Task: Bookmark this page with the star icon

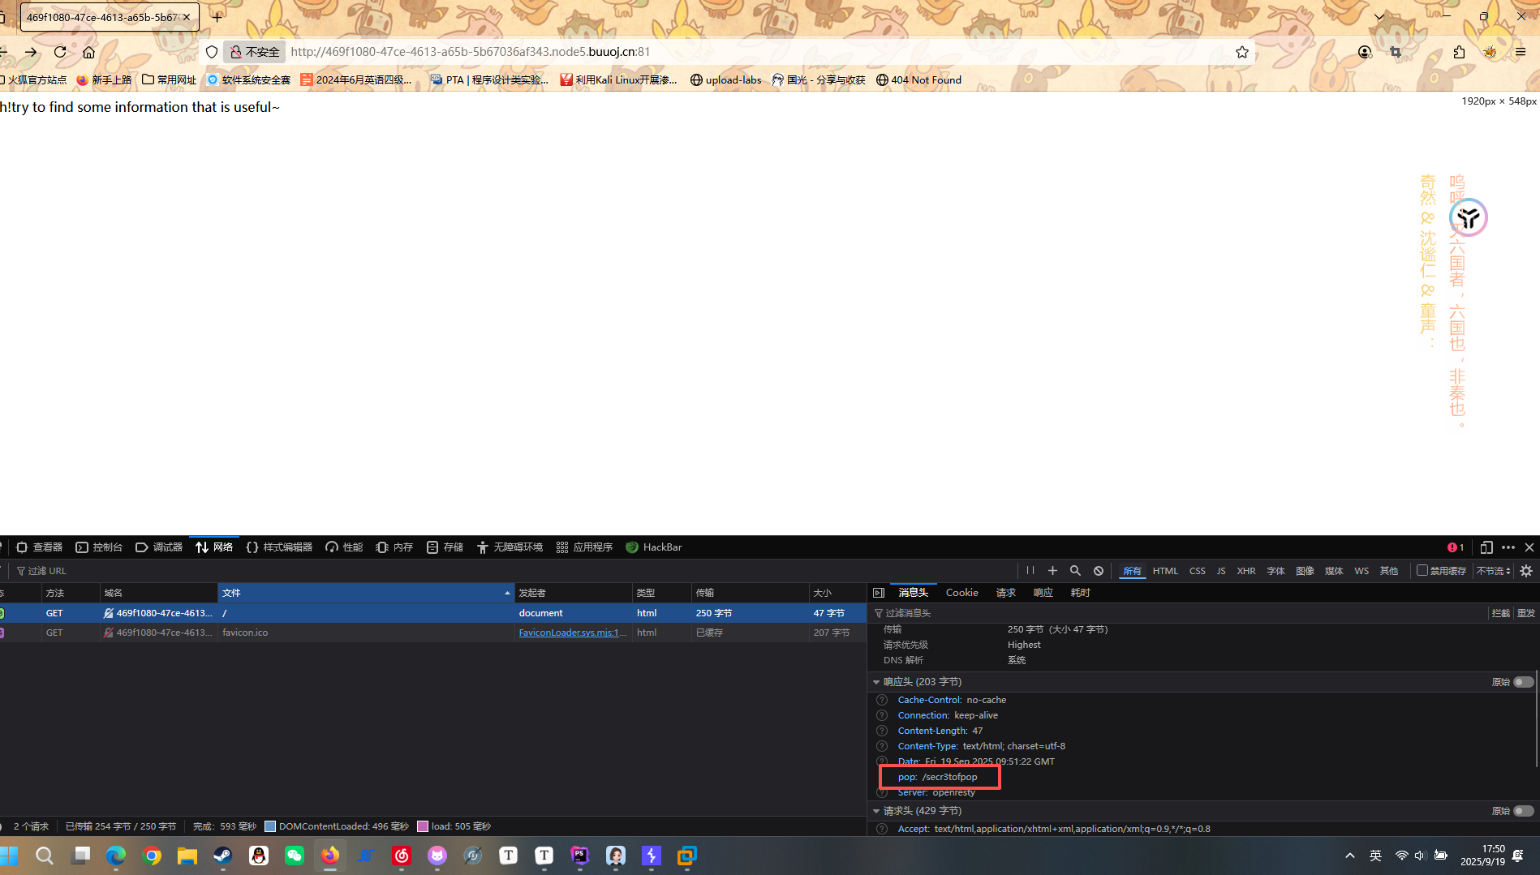Action: coord(1241,52)
